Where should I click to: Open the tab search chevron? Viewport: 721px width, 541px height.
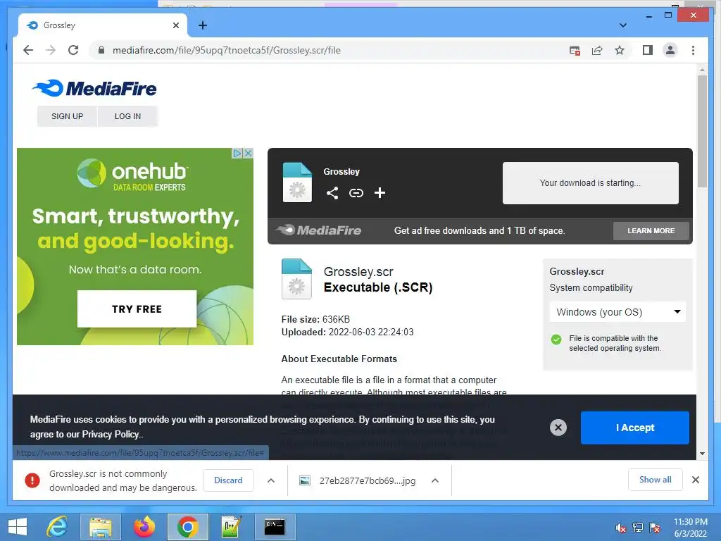(x=623, y=25)
